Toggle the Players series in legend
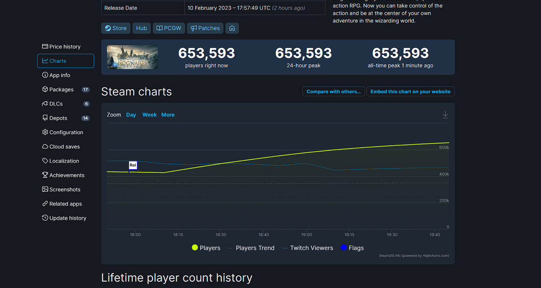Image resolution: width=541 pixels, height=288 pixels. (x=206, y=248)
